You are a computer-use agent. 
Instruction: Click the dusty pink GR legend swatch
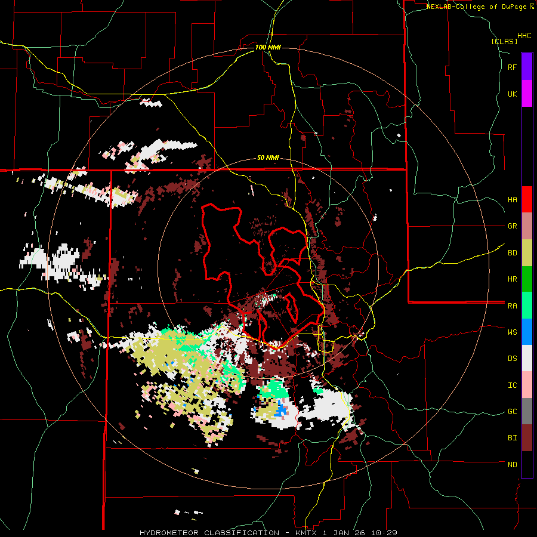pos(527,226)
